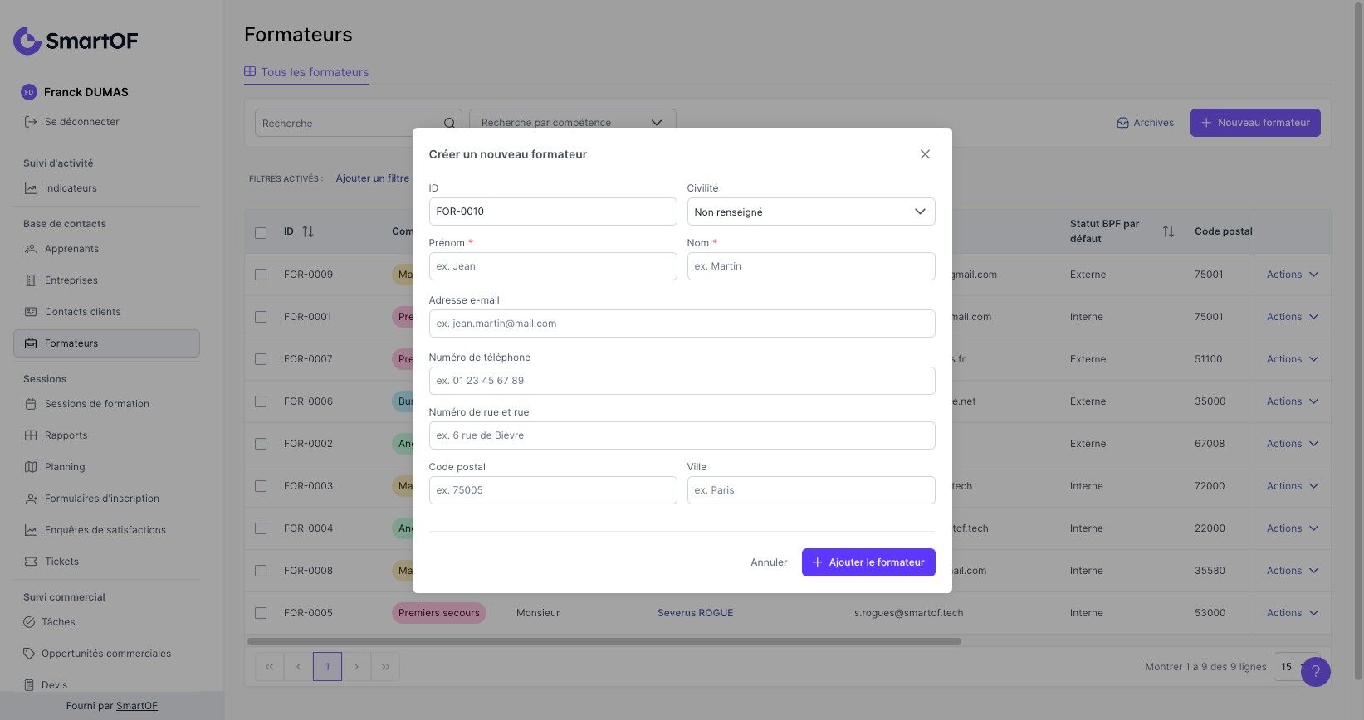
Task: Sort by Statut BPF par défaut
Action: point(1168,231)
